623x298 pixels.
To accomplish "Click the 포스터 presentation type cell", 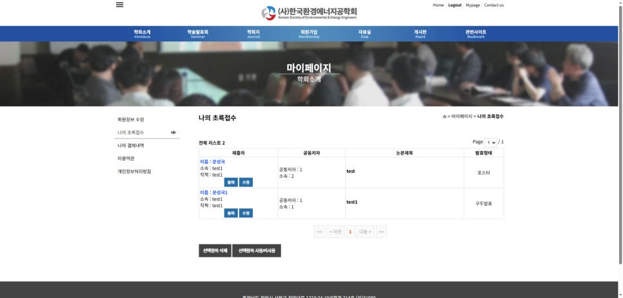I will [484, 173].
